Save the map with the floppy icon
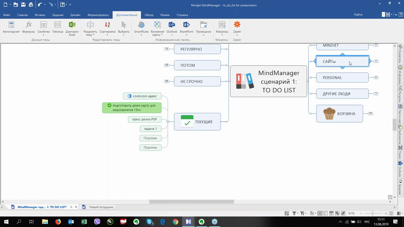 point(23,5)
